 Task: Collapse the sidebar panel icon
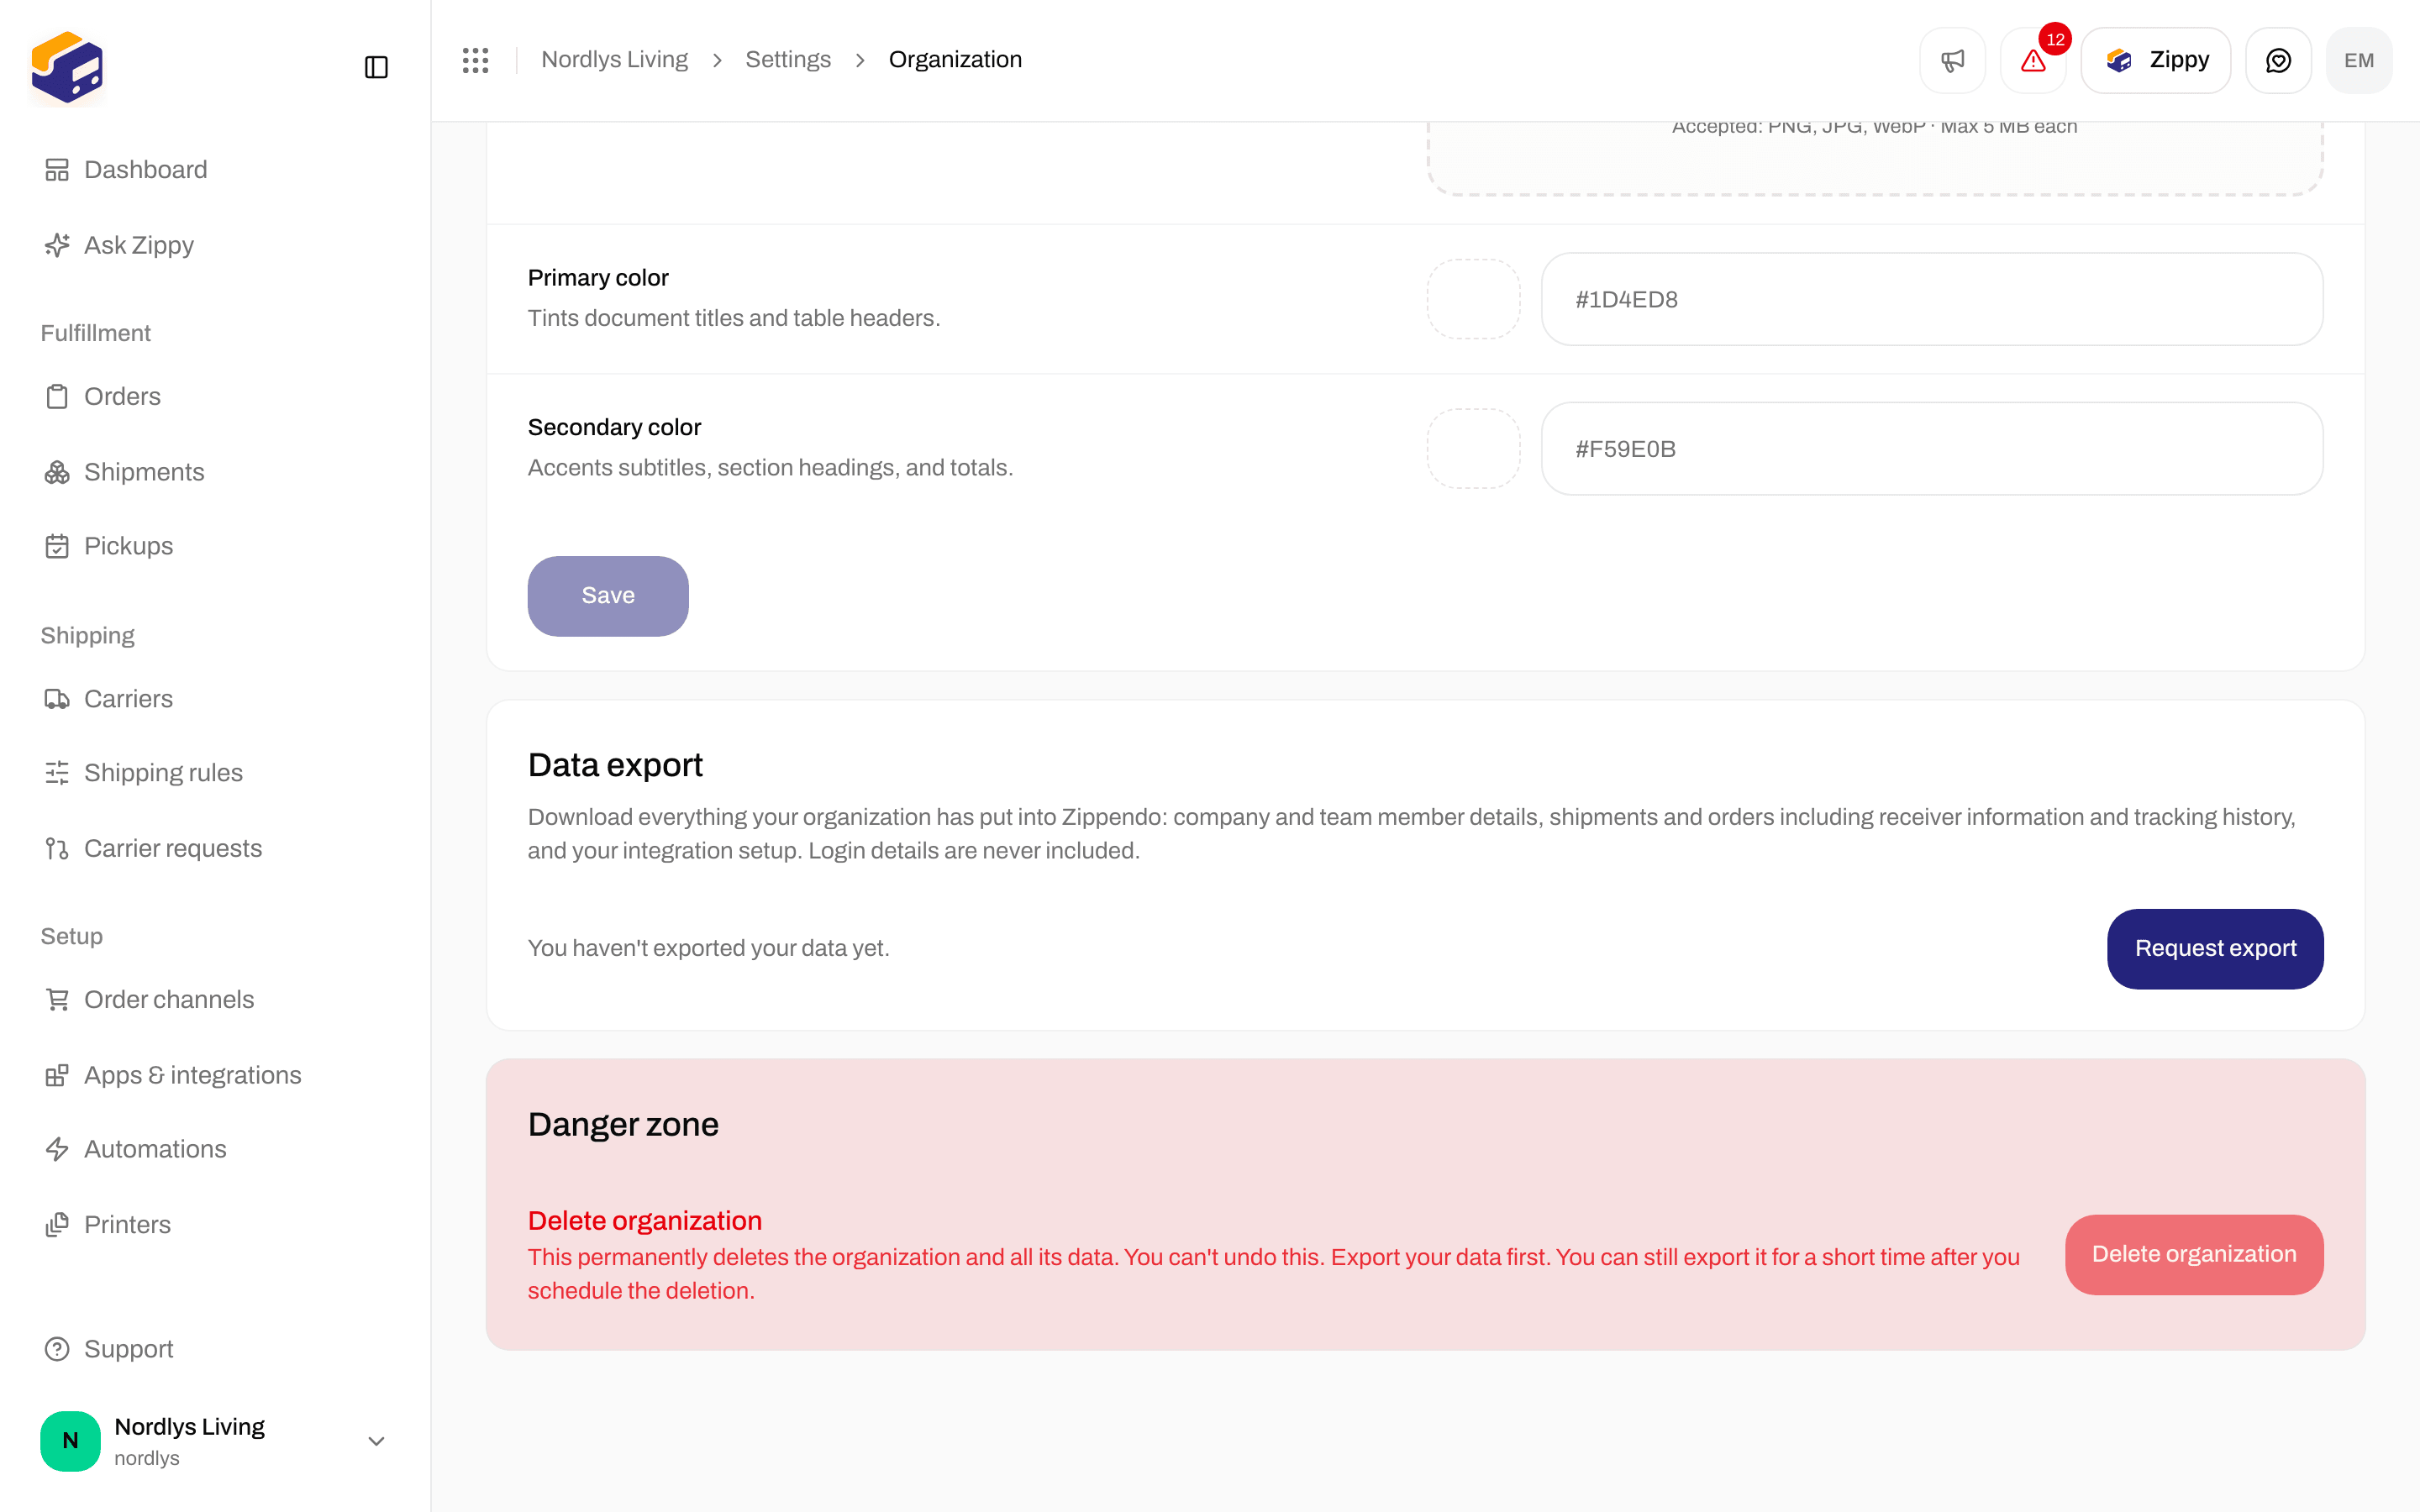pos(376,67)
